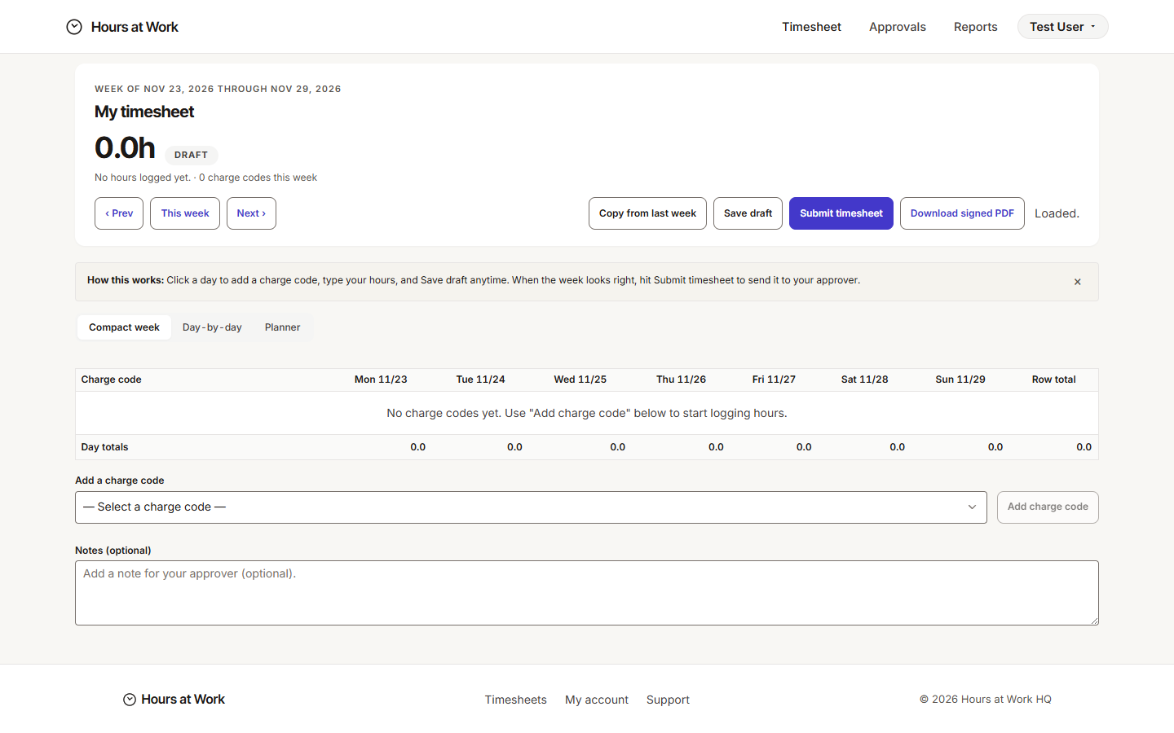Click Download signed PDF

(x=962, y=213)
